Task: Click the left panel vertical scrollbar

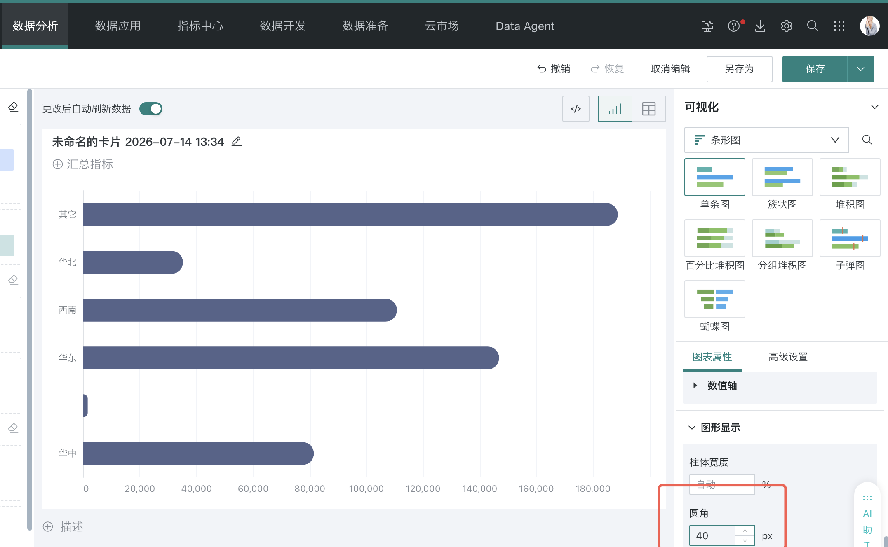Action: click(30, 309)
